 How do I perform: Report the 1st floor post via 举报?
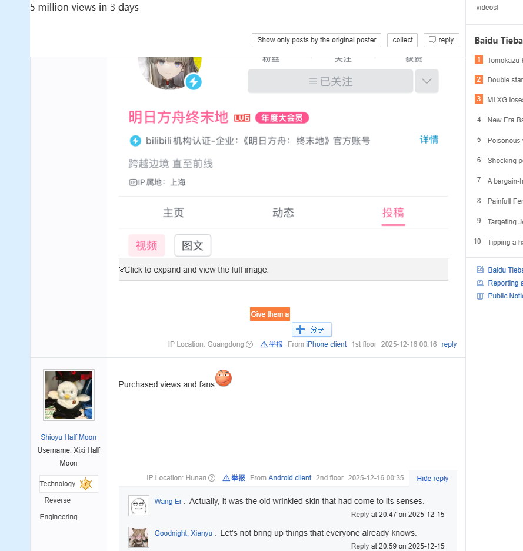pyautogui.click(x=272, y=344)
